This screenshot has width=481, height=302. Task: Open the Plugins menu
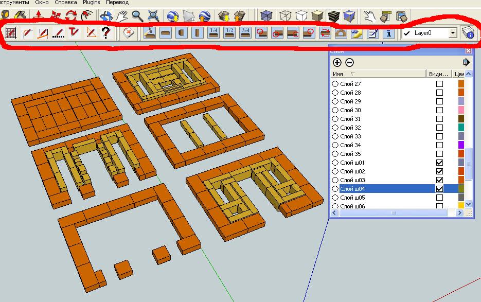92,3
